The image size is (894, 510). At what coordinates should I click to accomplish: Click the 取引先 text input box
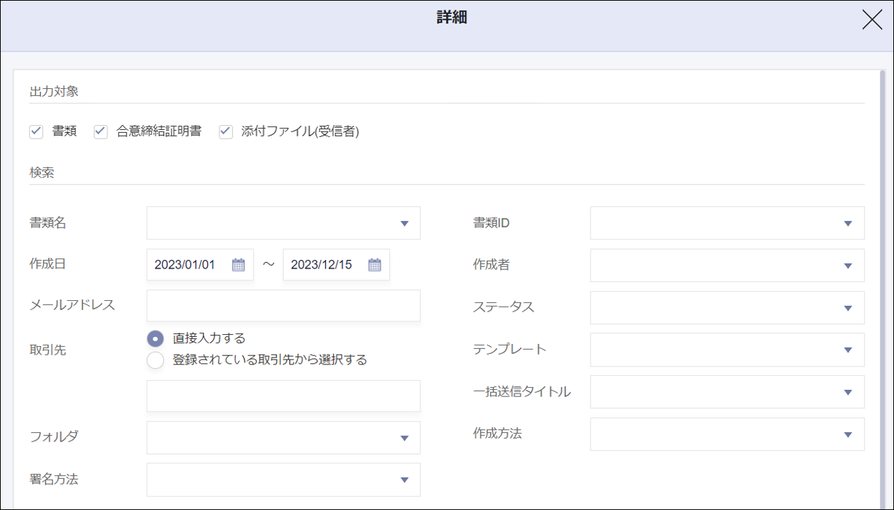[x=283, y=396]
